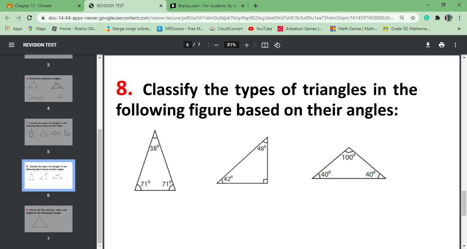Open the Chrome profile avatar
Viewport: 467px width, 249px height.
449,18
